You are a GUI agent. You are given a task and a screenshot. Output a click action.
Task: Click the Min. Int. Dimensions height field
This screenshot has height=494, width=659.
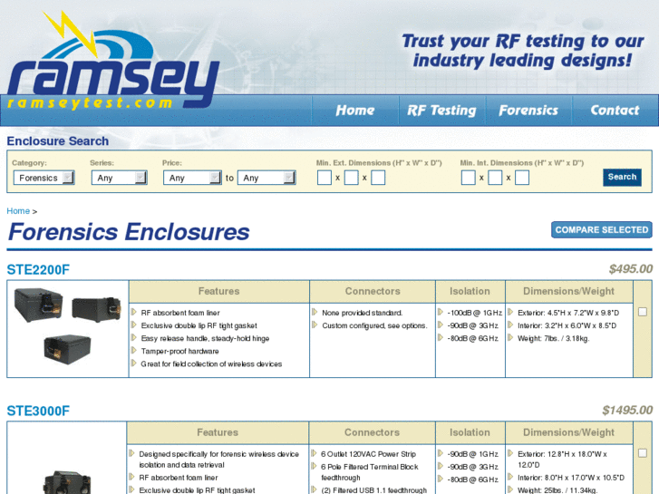[469, 178]
